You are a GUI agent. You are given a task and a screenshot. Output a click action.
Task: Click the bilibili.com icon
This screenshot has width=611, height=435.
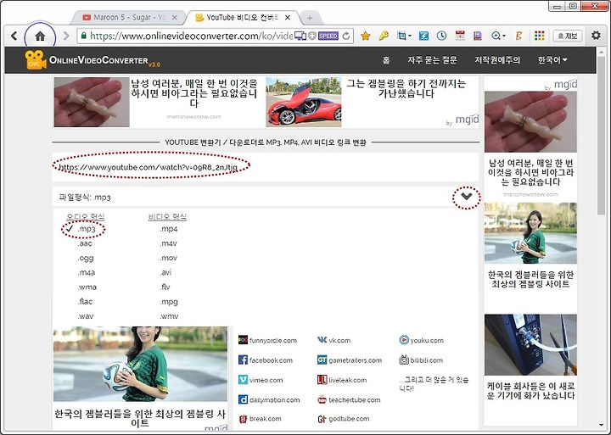(404, 360)
